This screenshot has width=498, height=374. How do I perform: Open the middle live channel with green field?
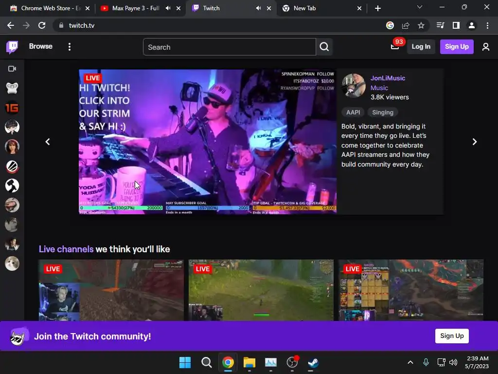pyautogui.click(x=261, y=290)
